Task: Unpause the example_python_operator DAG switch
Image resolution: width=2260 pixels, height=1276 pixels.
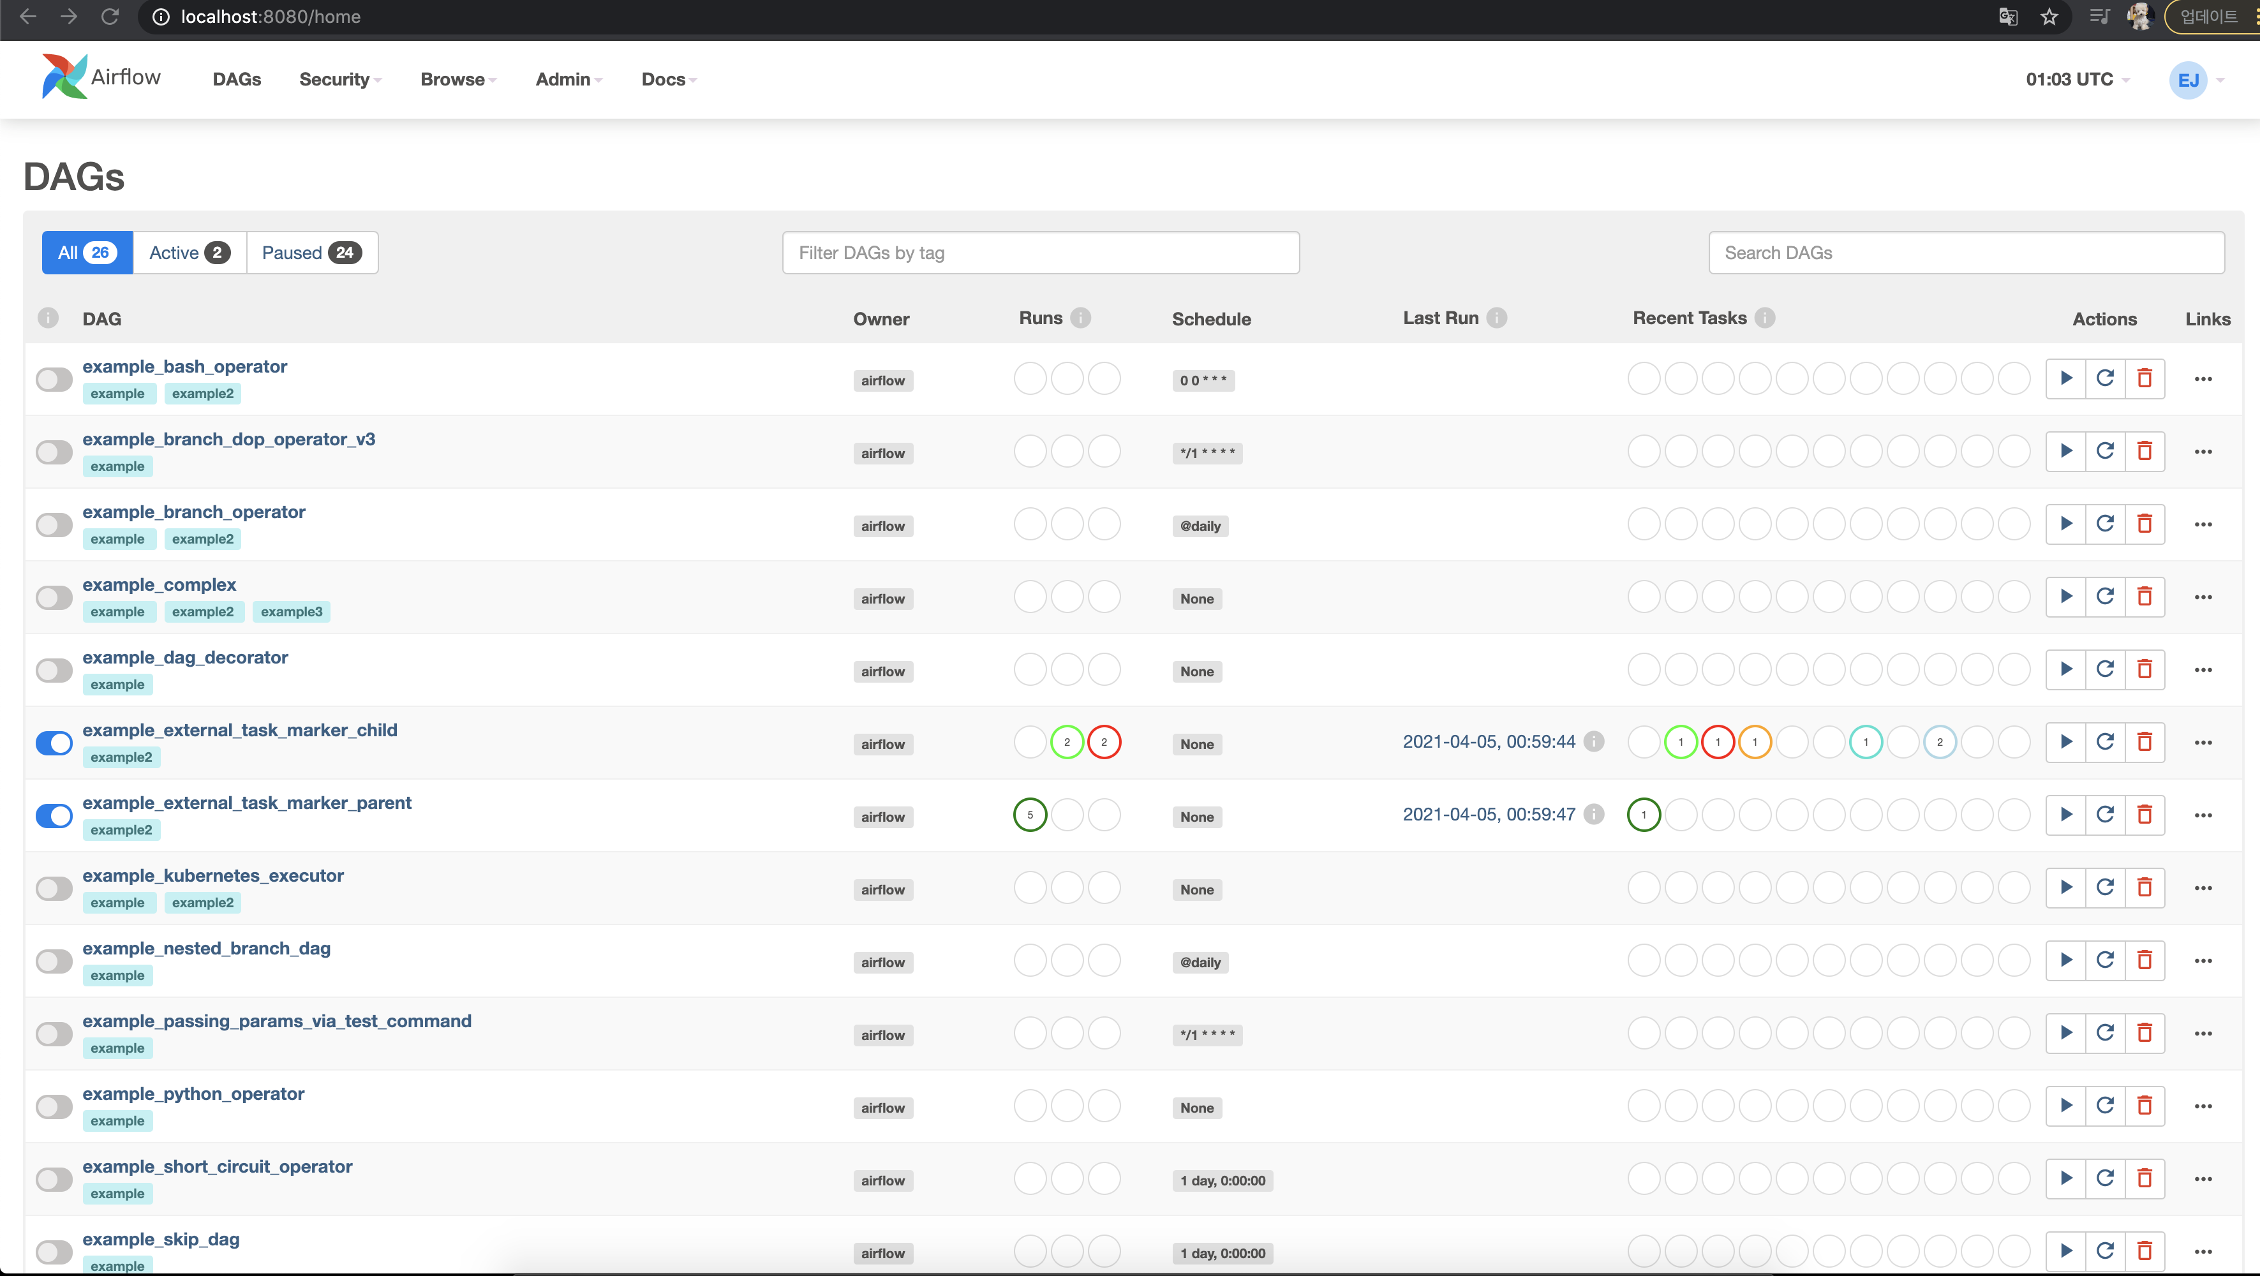Action: (x=54, y=1107)
